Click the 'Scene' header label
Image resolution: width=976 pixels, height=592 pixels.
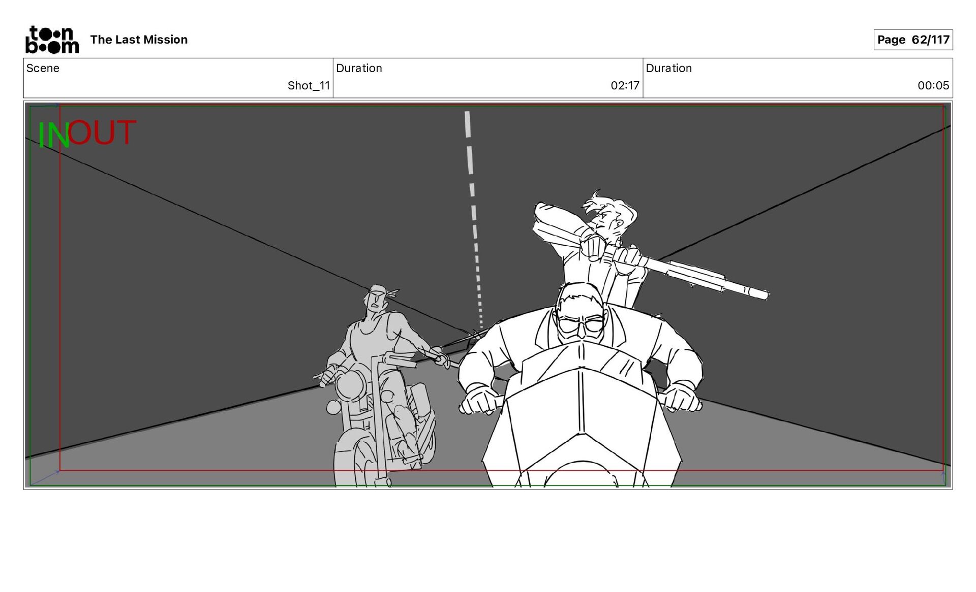[43, 68]
